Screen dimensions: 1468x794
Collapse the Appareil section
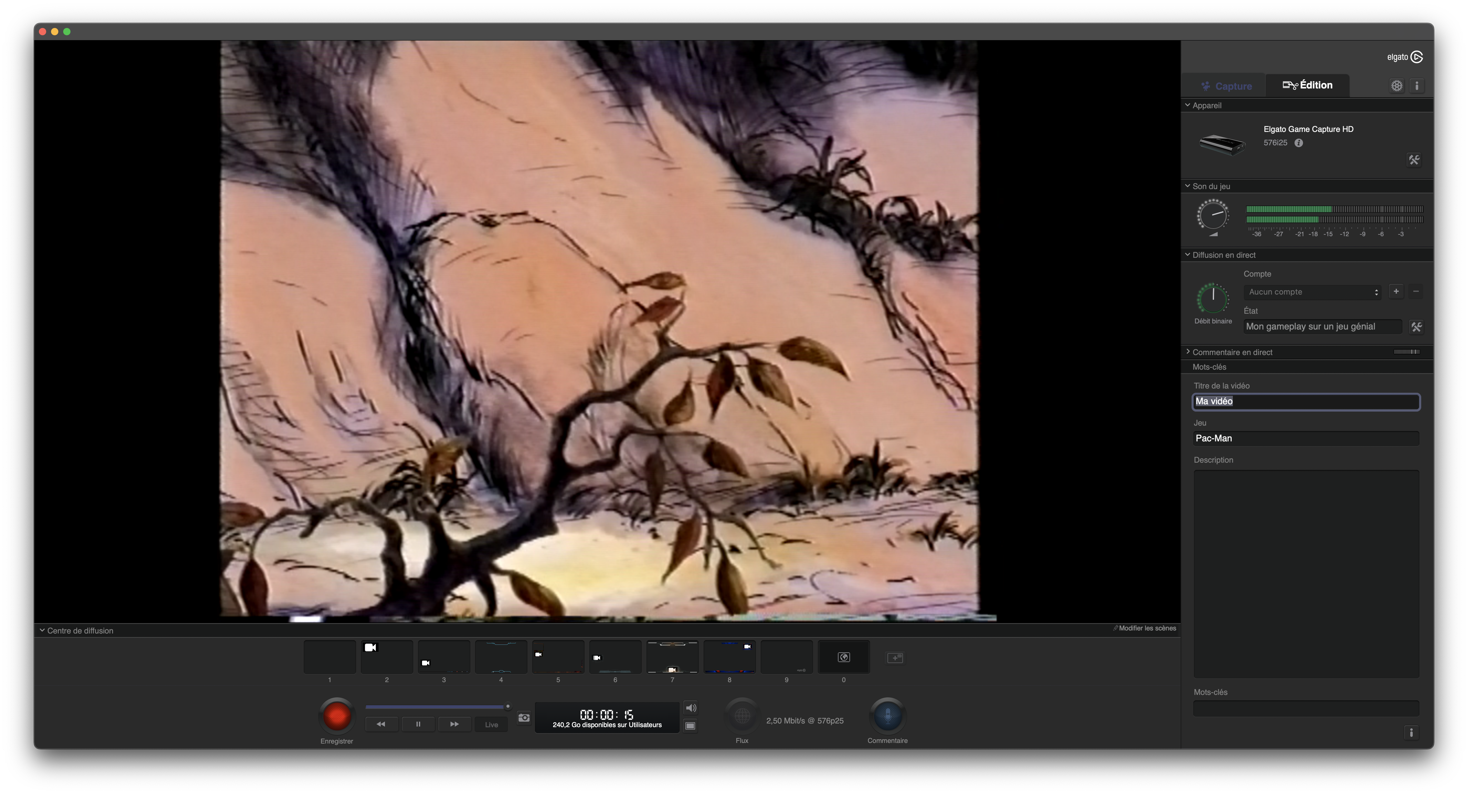click(x=1188, y=105)
